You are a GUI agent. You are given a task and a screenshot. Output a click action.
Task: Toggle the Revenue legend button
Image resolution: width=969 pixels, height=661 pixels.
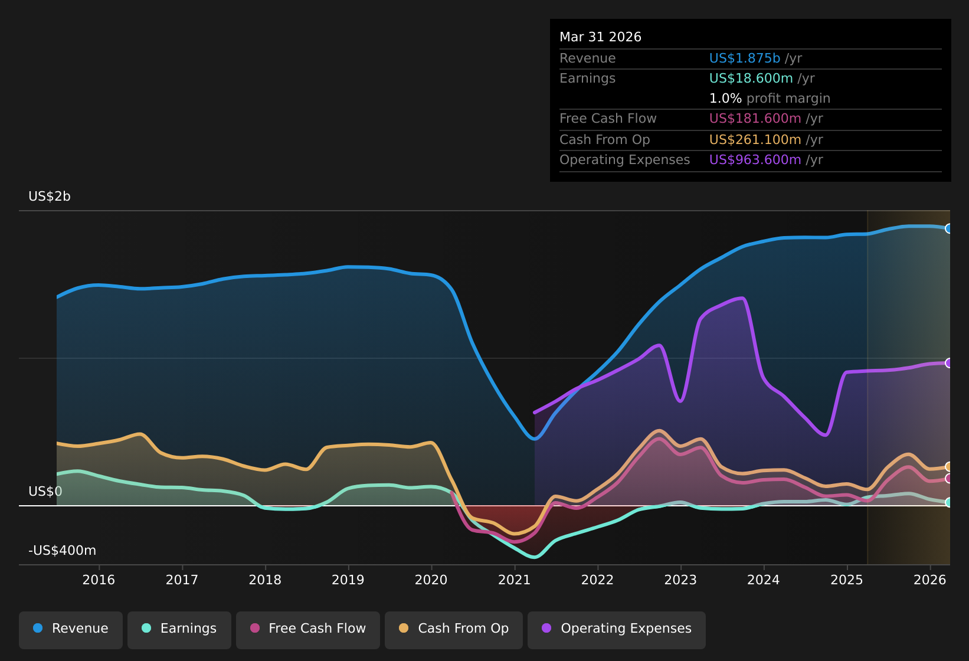click(x=71, y=629)
